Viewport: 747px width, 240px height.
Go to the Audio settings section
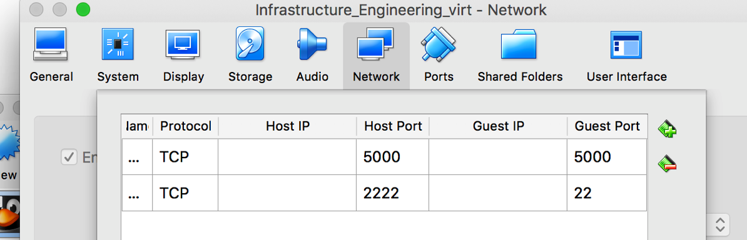pyautogui.click(x=312, y=56)
